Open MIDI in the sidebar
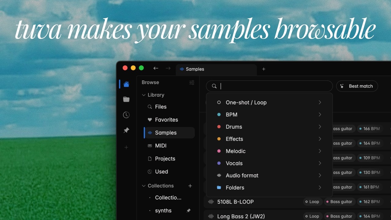The image size is (391, 220). (x=169, y=146)
